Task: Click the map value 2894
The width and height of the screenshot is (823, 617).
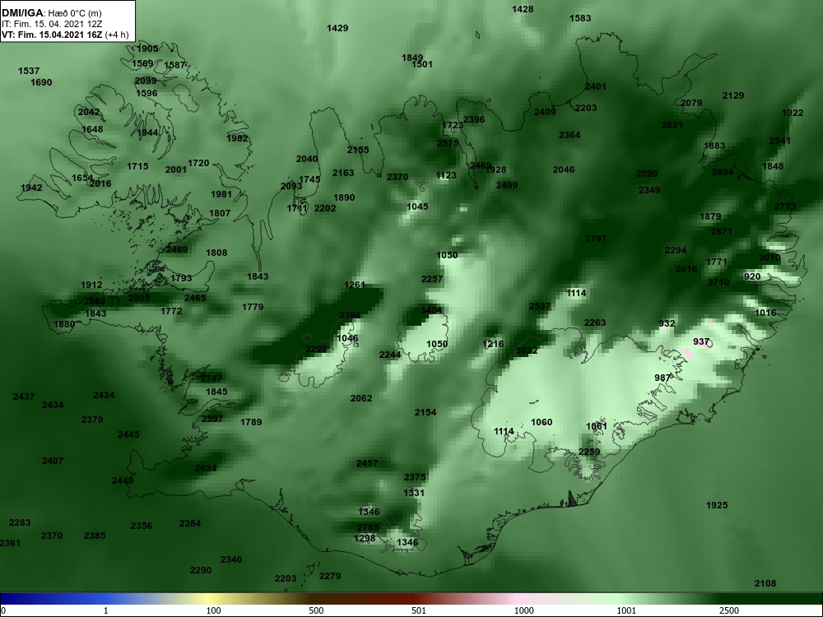Action: click(x=723, y=172)
